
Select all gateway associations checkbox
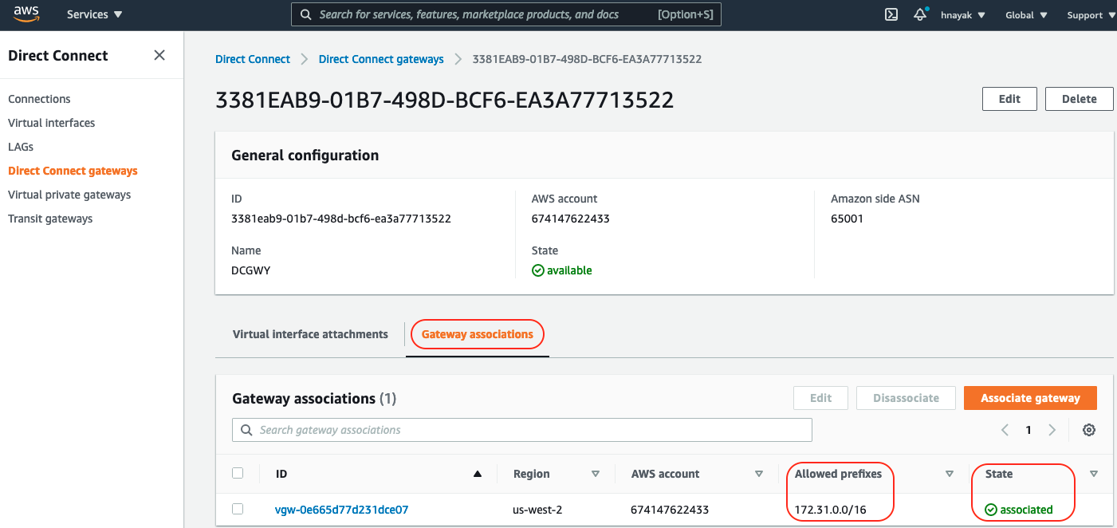[238, 473]
